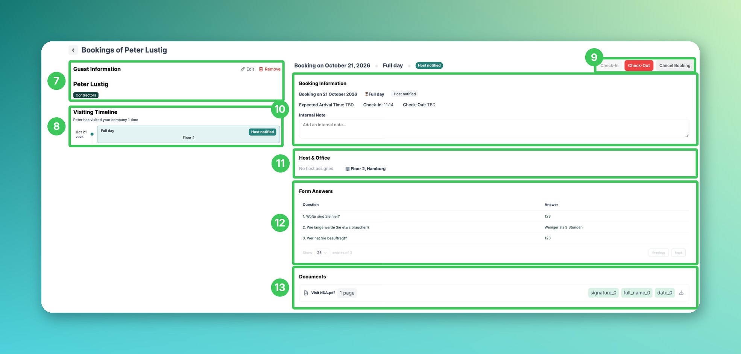Screen dimensions: 741x354
Task: Click the answer Weniger als 3 Stunden
Action: pyautogui.click(x=563, y=227)
